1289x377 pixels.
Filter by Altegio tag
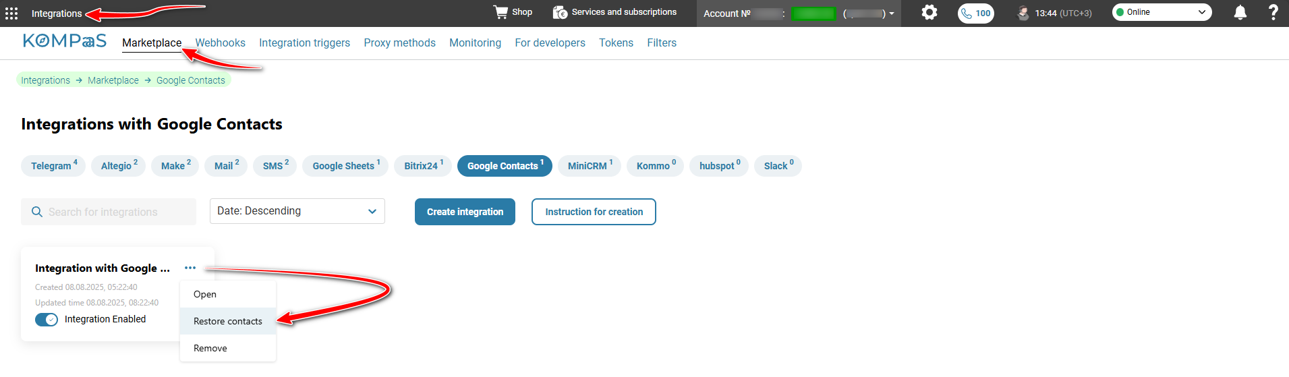pos(119,166)
